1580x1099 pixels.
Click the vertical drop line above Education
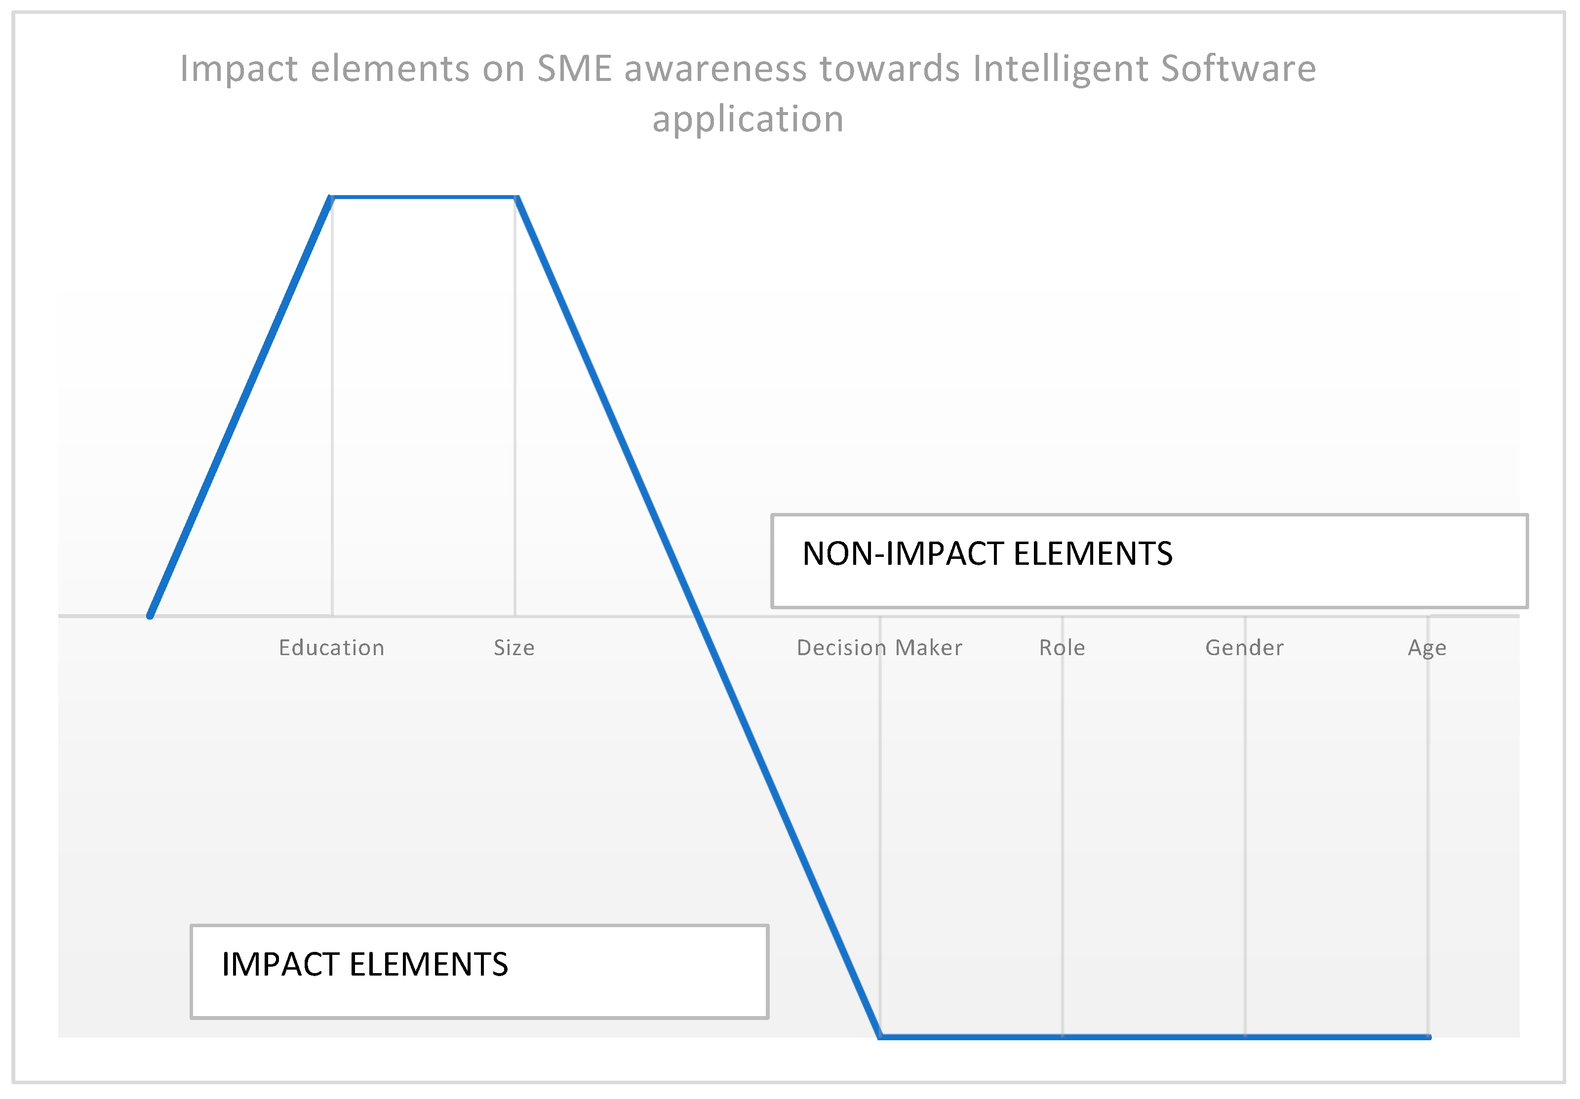pyautogui.click(x=332, y=413)
